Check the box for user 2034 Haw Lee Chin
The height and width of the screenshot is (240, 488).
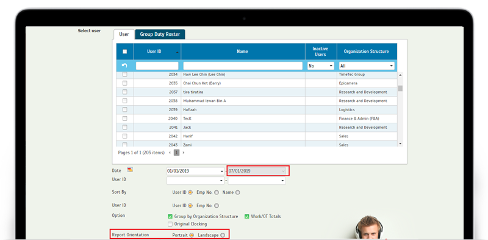125,74
